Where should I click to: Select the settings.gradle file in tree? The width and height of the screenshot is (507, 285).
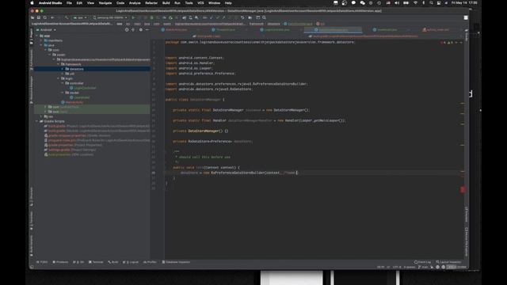[x=70, y=150]
